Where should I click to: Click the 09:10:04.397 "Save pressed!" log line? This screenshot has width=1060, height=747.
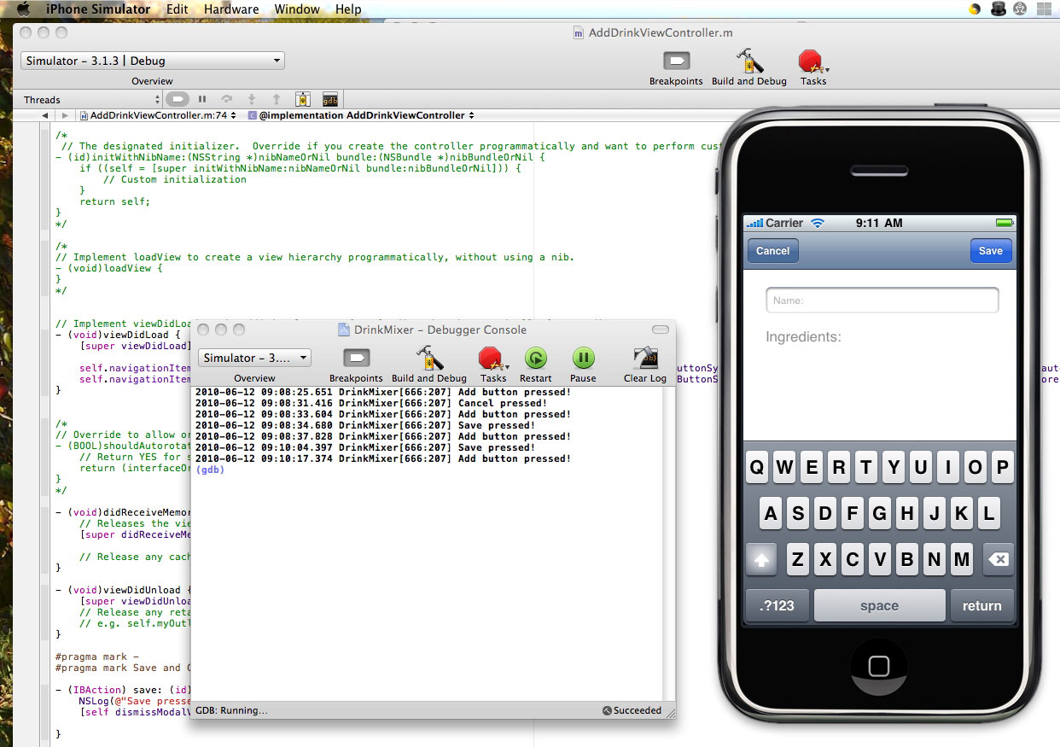[x=365, y=447]
